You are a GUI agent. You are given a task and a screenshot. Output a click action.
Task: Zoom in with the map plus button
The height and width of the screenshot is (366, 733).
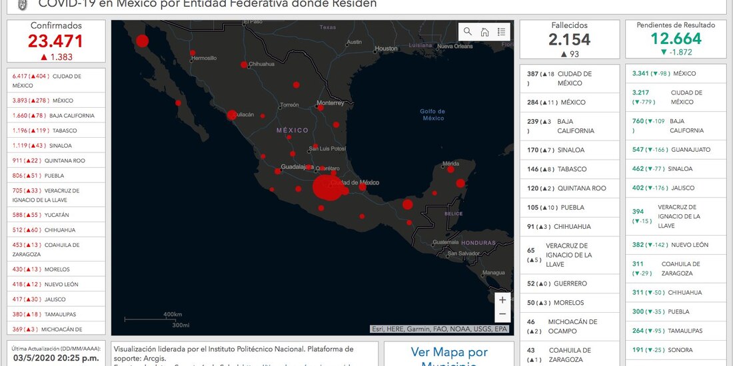point(502,299)
